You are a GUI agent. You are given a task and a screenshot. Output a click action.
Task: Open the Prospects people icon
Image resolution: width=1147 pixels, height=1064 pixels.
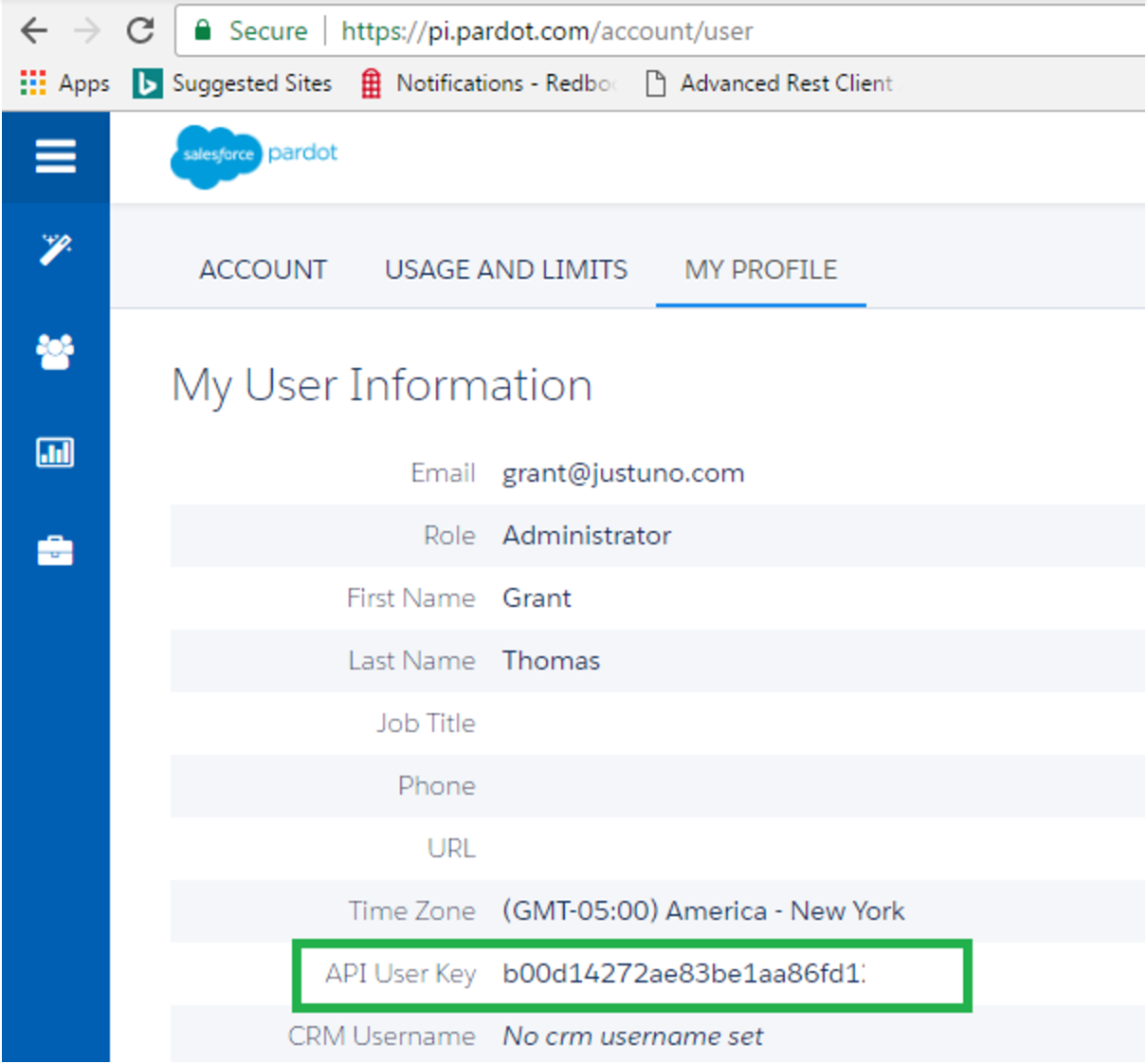click(55, 352)
